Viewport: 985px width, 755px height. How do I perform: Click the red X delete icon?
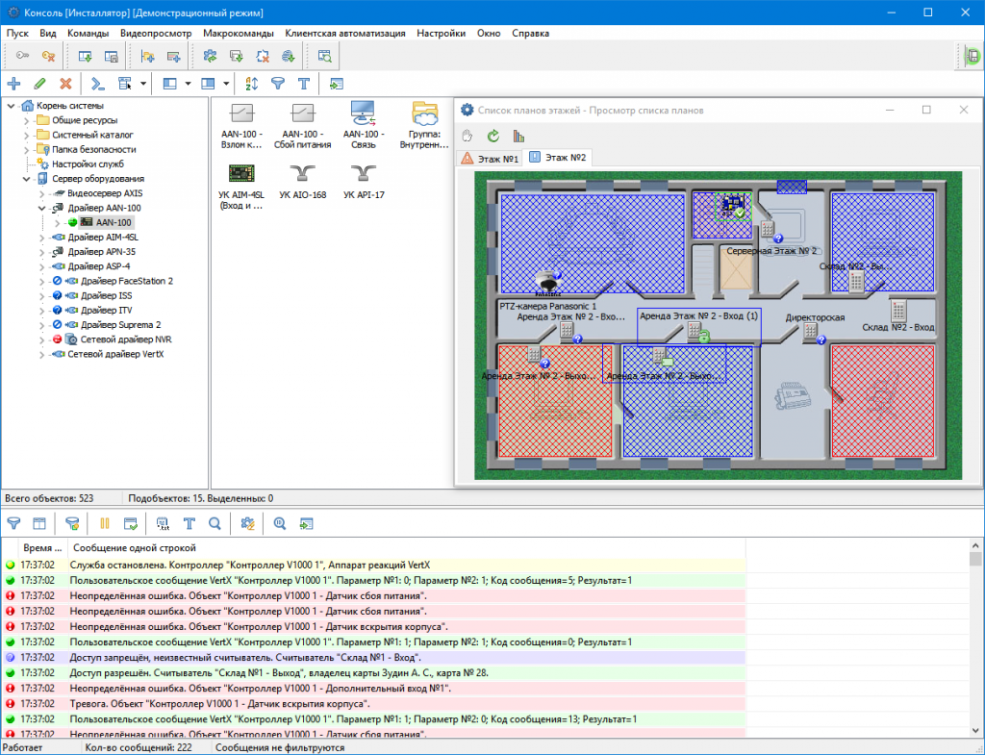[65, 84]
